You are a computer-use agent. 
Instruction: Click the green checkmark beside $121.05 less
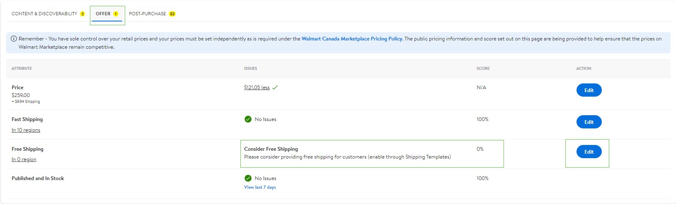tap(275, 88)
